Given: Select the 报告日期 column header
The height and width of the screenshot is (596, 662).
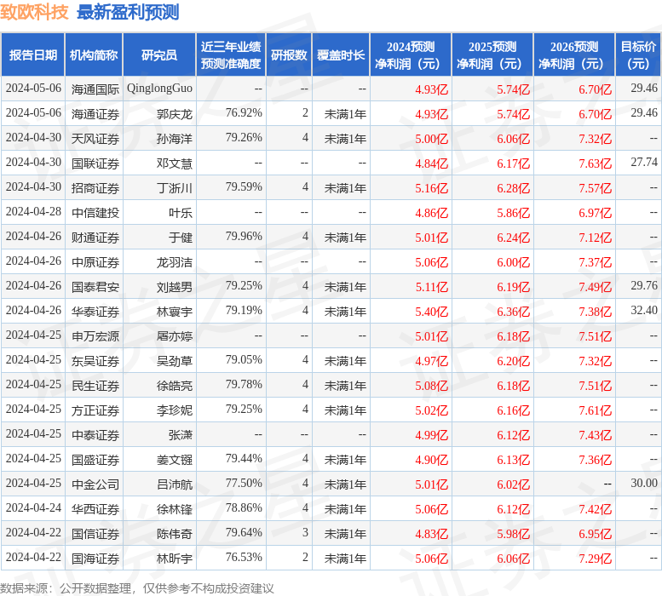Looking at the screenshot, I should click(33, 54).
